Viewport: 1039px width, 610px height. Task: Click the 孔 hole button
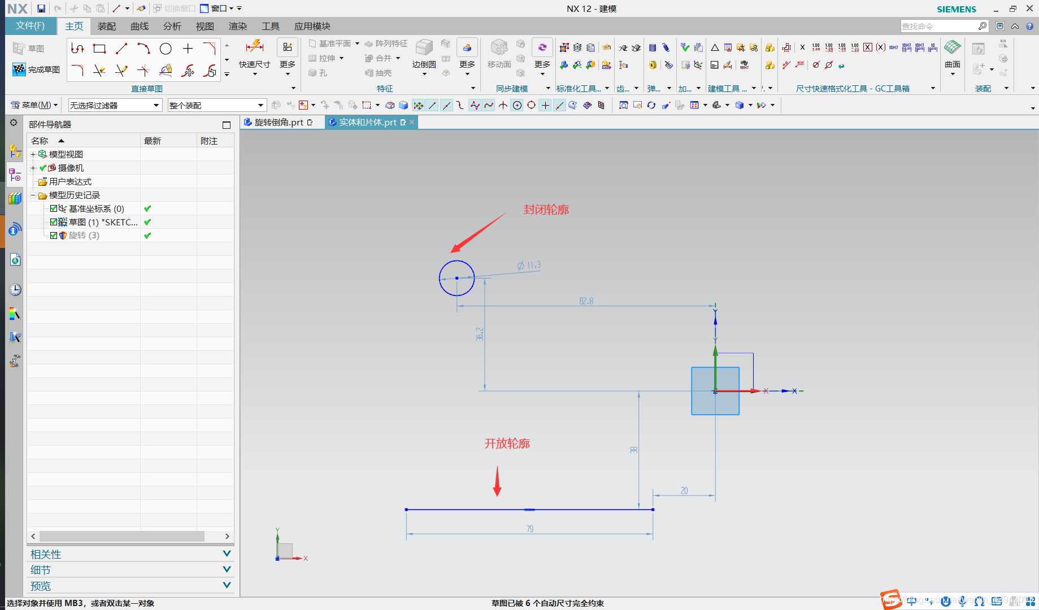coord(318,73)
